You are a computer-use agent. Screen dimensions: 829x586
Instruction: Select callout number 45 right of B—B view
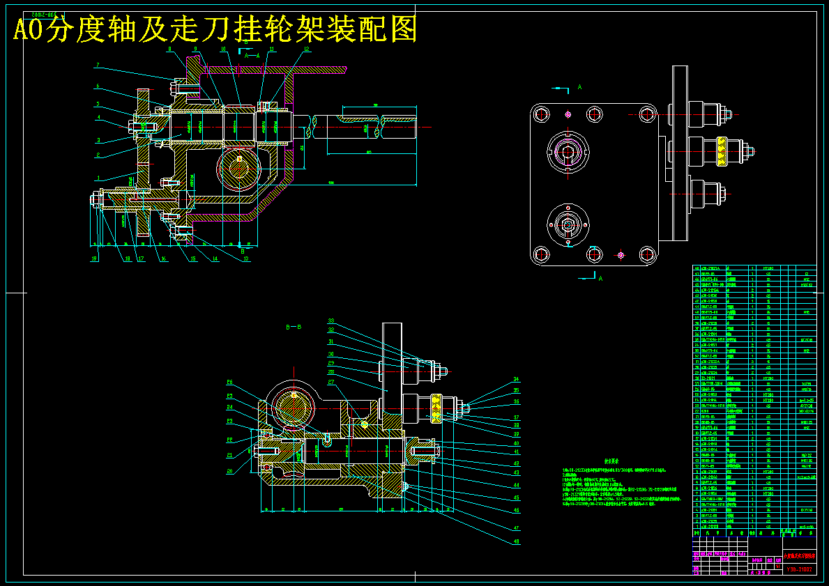[x=516, y=498]
